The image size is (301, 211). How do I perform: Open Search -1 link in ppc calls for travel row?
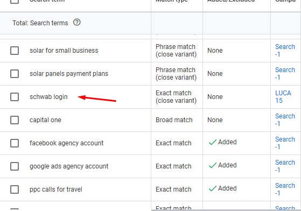(285, 189)
